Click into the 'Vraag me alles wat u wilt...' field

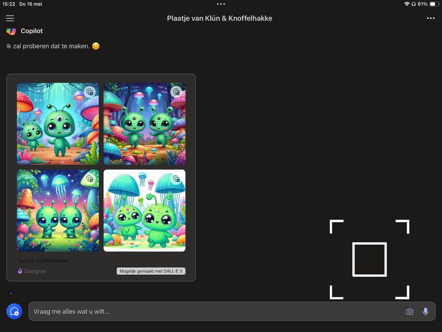(x=232, y=311)
